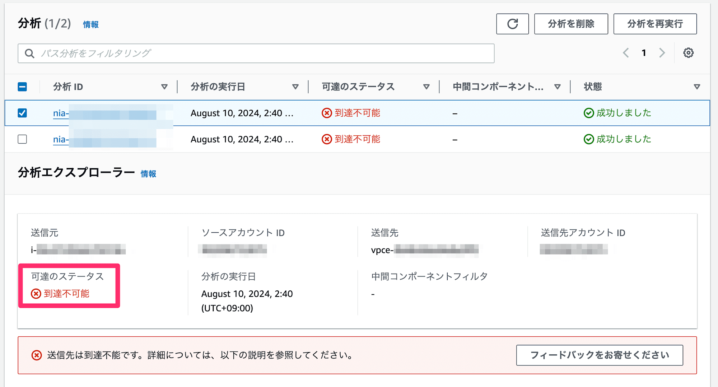The height and width of the screenshot is (387, 718).
Task: Go to previous page arrow
Action: 626,53
